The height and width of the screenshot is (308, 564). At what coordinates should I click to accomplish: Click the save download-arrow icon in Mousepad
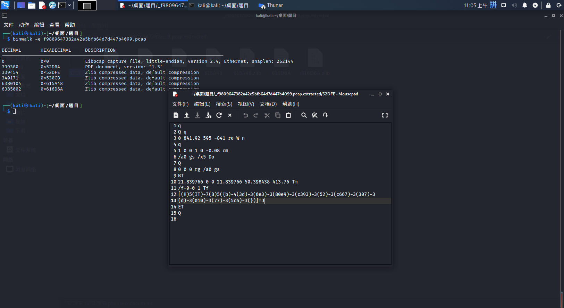point(197,115)
